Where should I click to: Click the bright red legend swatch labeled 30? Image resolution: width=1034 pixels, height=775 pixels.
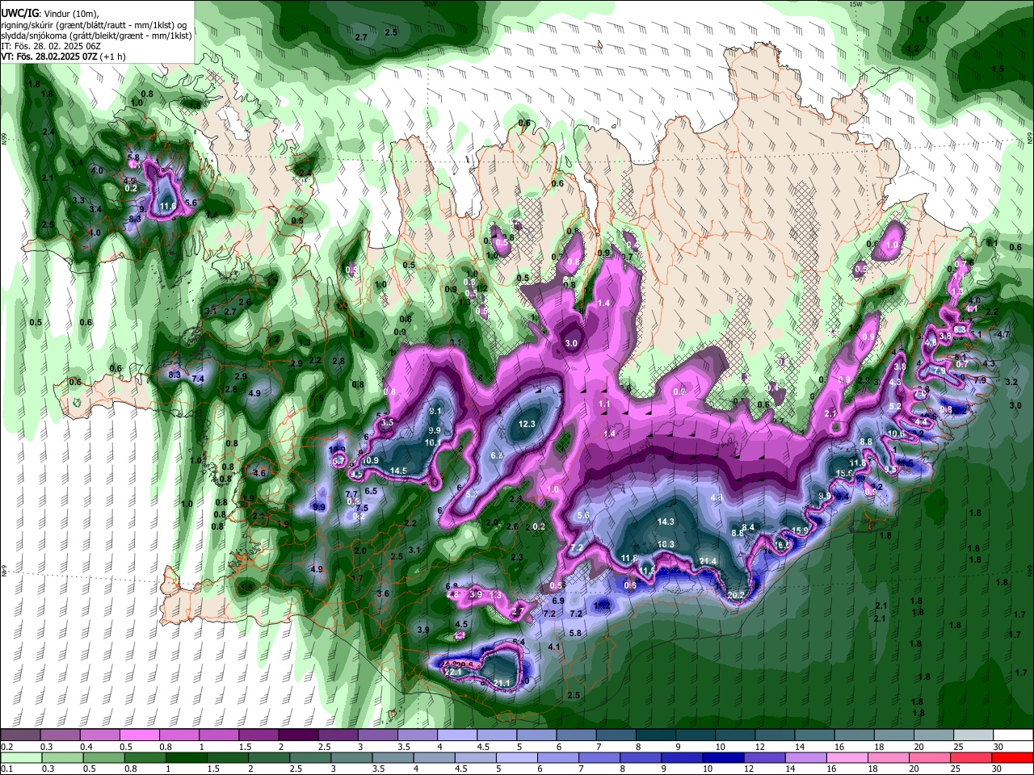pos(1014,757)
